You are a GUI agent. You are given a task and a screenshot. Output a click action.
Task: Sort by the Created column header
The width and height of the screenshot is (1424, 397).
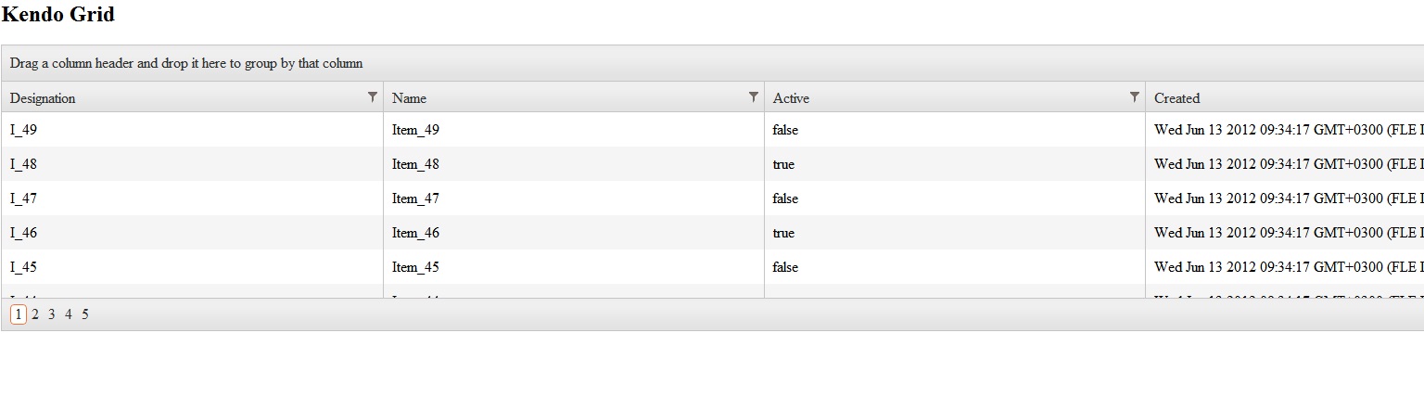coord(1176,98)
